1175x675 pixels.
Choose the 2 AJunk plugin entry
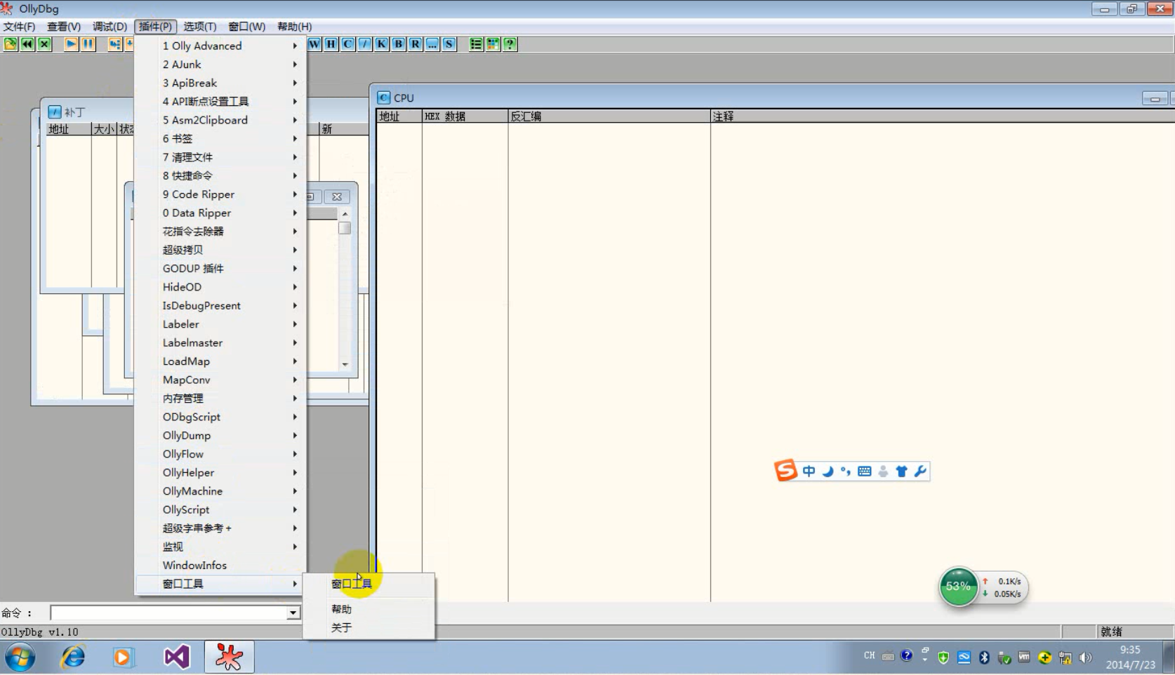pyautogui.click(x=220, y=65)
